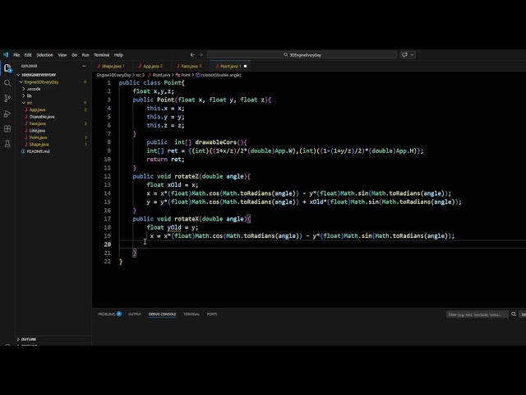Go back with the left arrow
526x395 pixels.
pyautogui.click(x=192, y=55)
